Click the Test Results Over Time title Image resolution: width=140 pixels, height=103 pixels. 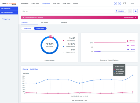pos(79,100)
